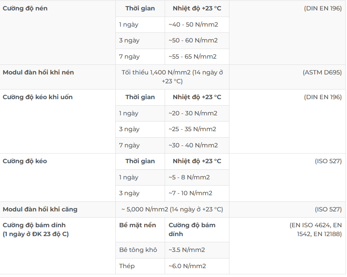
Task: Click the "Cường độ kéo khi uốn" label
Action: point(37,97)
